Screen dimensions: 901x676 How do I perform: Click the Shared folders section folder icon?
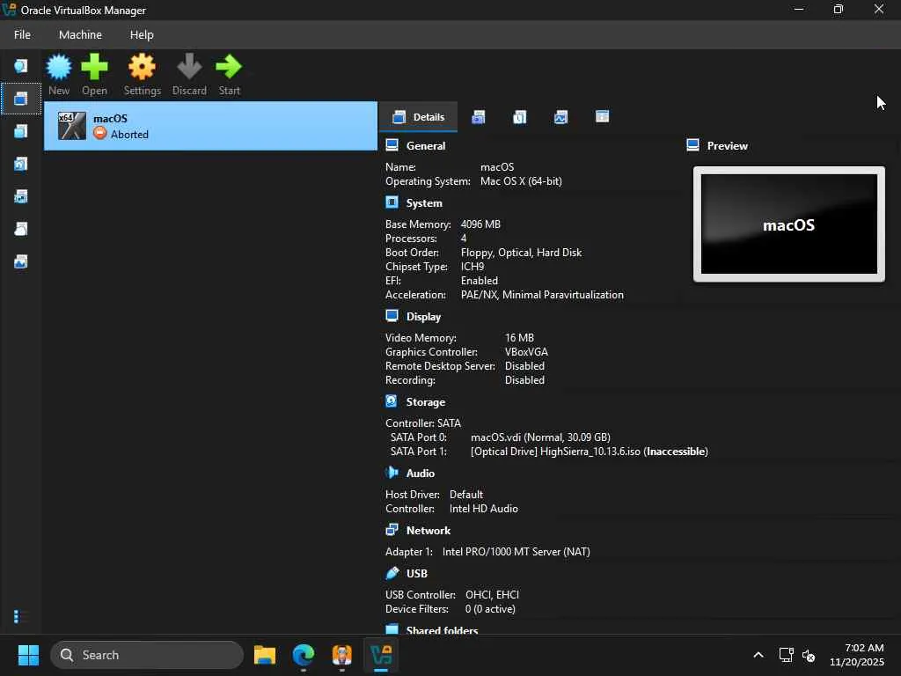(x=392, y=628)
